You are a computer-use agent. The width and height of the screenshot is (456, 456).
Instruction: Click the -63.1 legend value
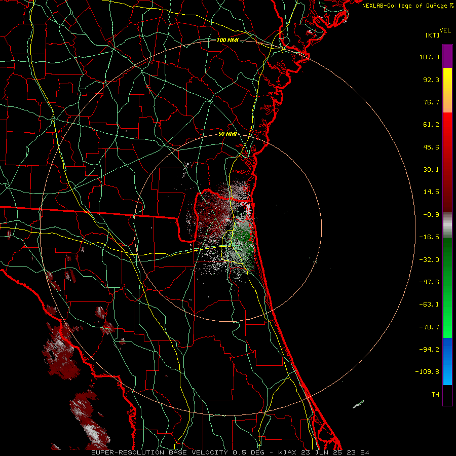[429, 305]
